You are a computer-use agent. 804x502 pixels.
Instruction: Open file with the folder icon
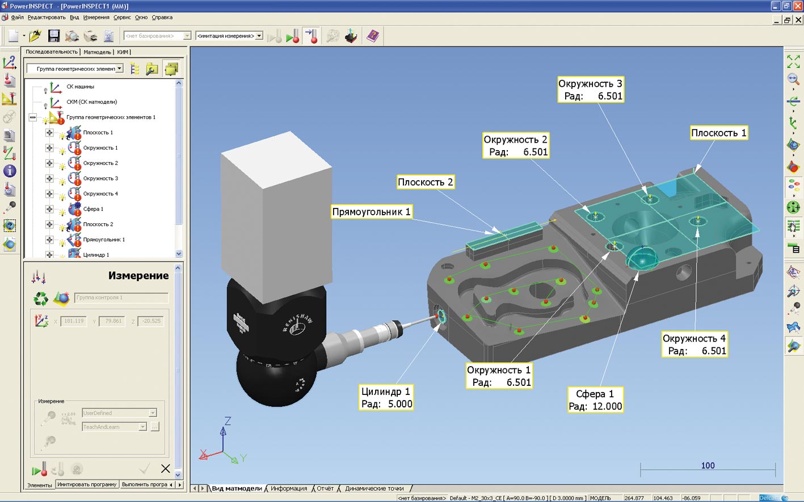point(35,36)
